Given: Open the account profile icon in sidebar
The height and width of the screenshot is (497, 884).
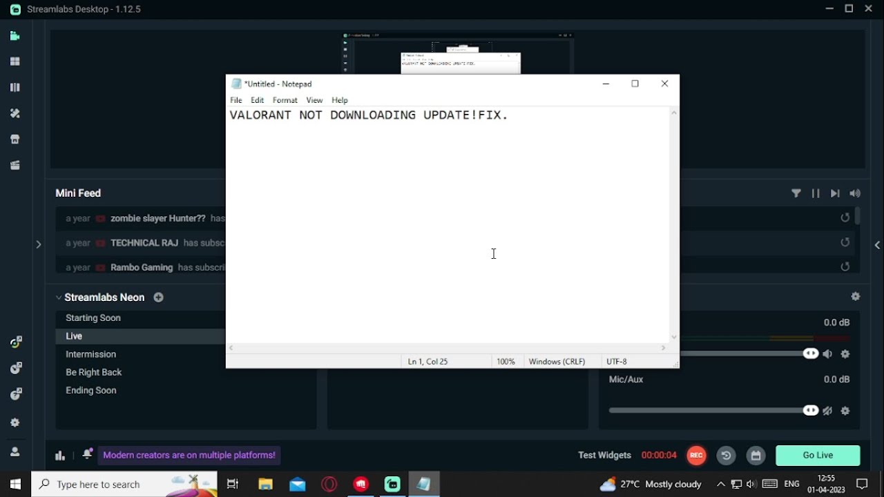Looking at the screenshot, I should click(15, 452).
